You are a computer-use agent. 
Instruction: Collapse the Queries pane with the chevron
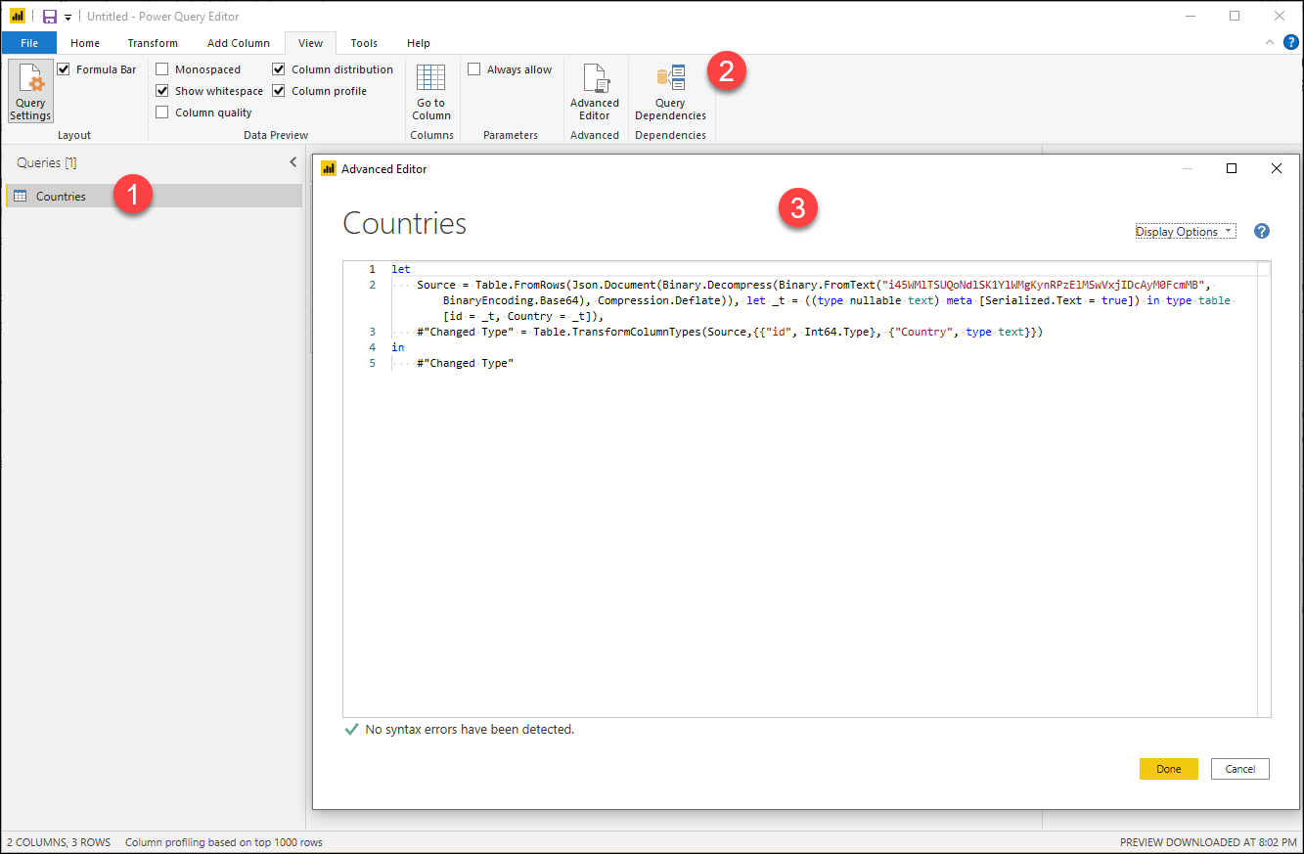(292, 161)
